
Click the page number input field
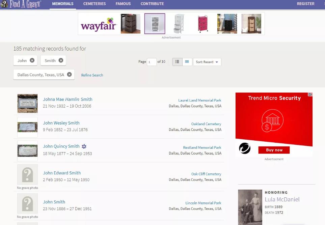tap(152, 62)
